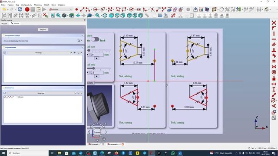Click the Refresh/recompute icon
This screenshot has height=156, width=278.
(x=20, y=10)
